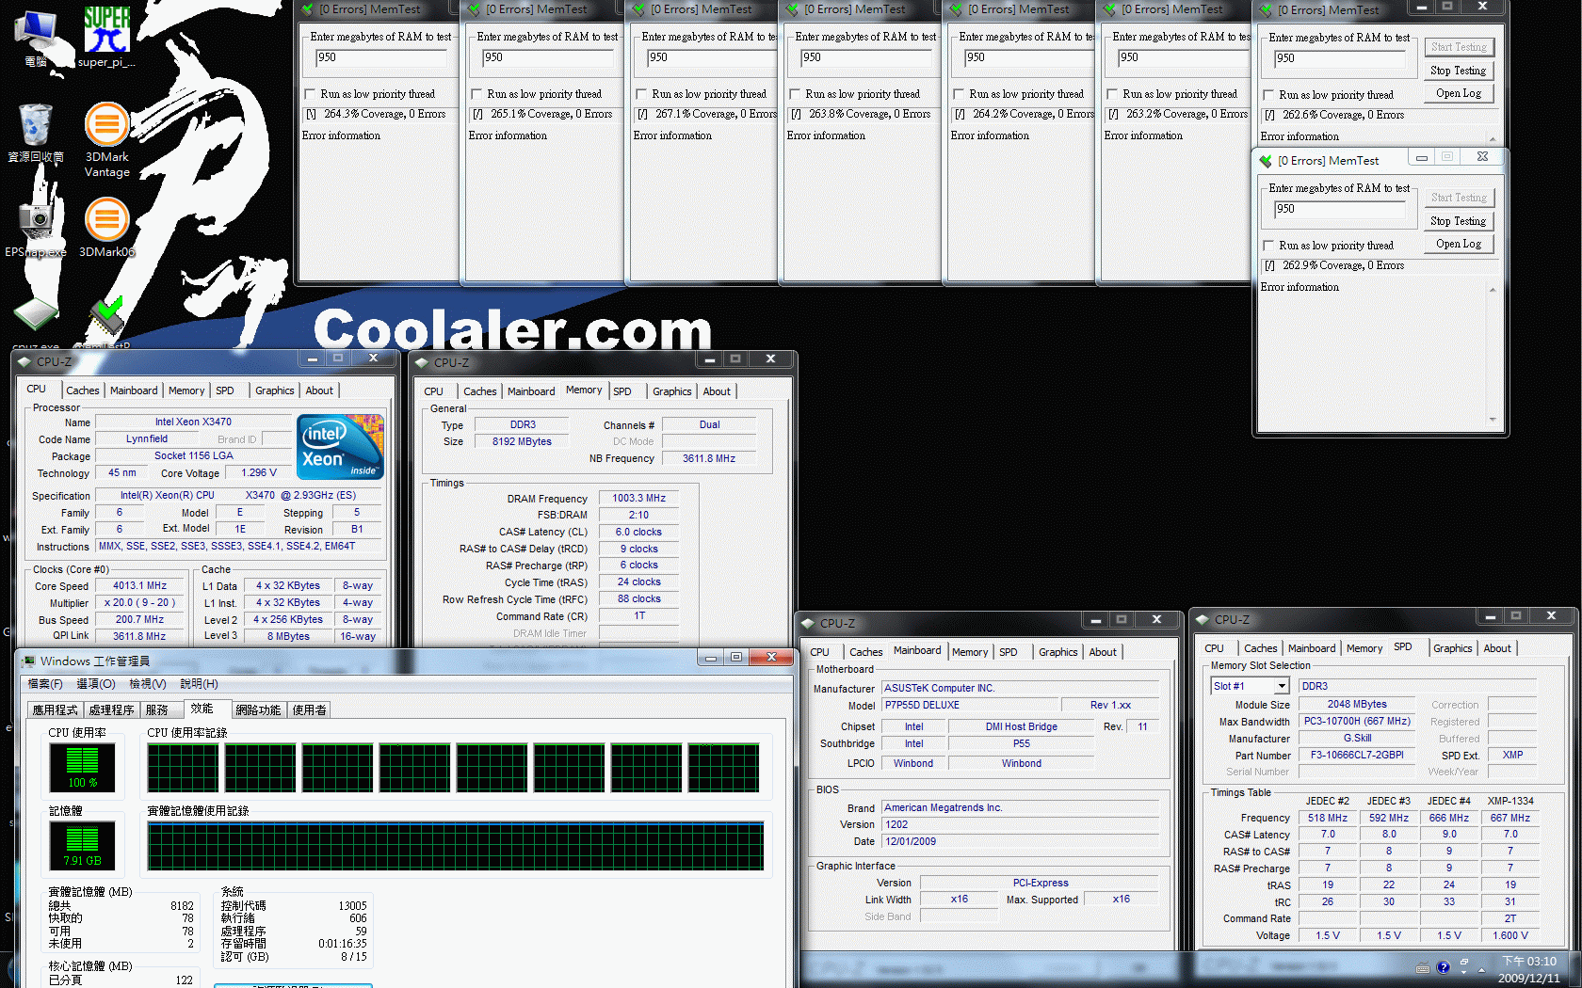Enable low priority thread in first MemTest
Viewport: 1582px width, 988px height.
point(310,94)
